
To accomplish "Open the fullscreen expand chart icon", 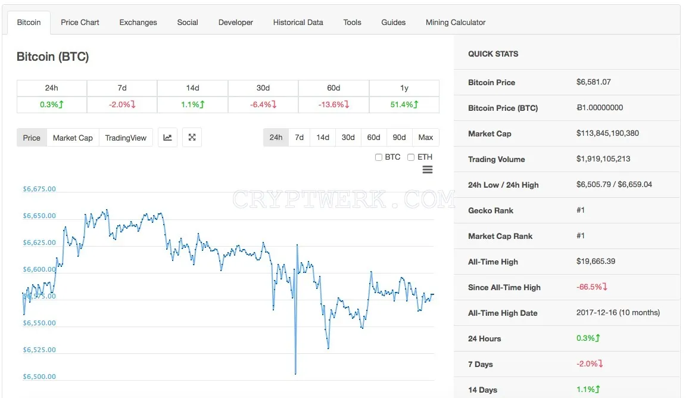I will 192,138.
